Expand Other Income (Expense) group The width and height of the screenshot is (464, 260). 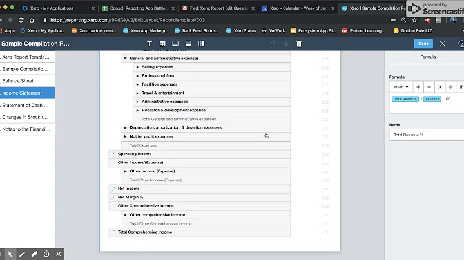pos(126,171)
